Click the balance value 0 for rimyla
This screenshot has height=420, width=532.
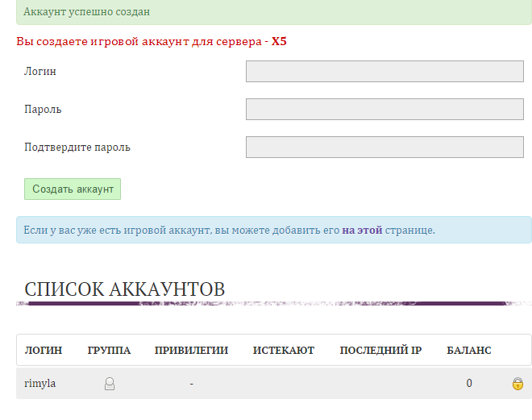tap(469, 384)
